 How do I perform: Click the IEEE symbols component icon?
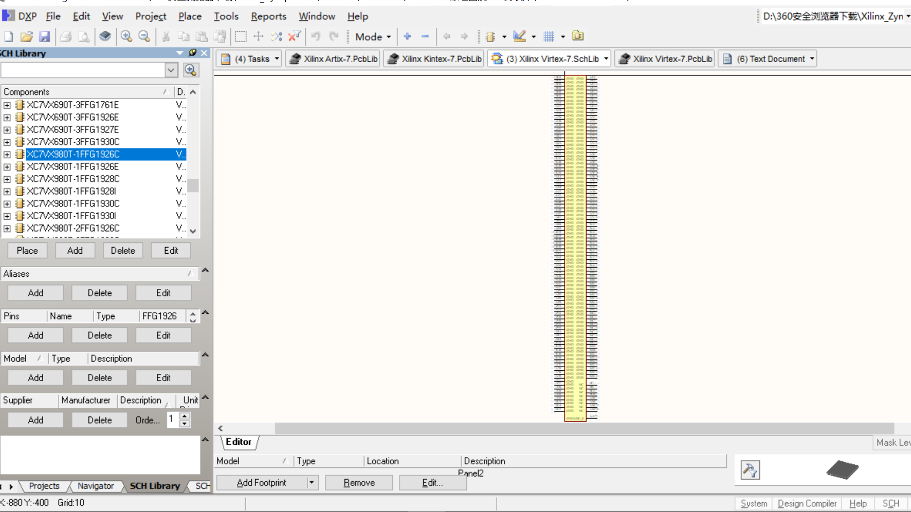(x=490, y=36)
